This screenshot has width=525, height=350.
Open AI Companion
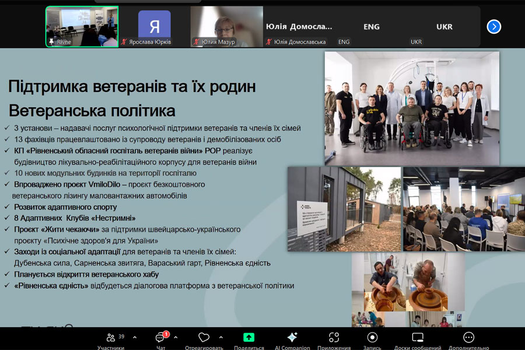pos(292,338)
